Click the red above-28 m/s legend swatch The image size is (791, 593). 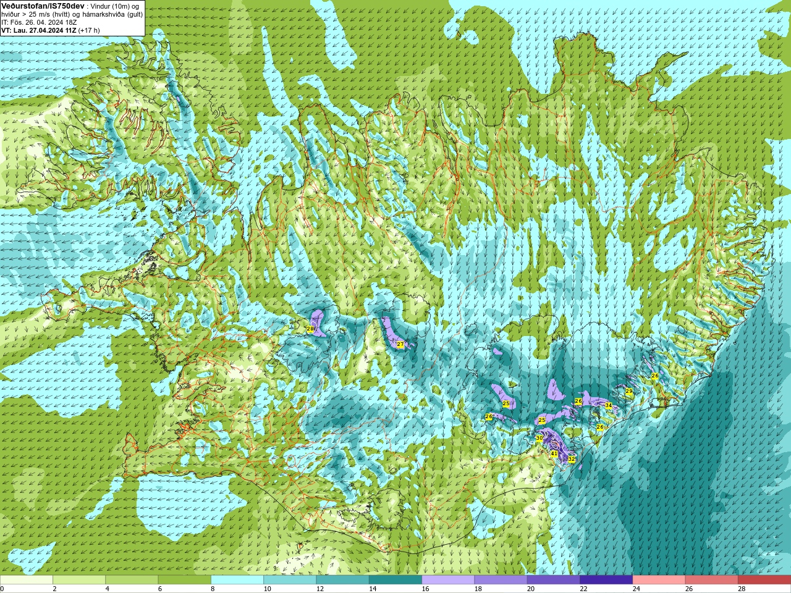764,580
